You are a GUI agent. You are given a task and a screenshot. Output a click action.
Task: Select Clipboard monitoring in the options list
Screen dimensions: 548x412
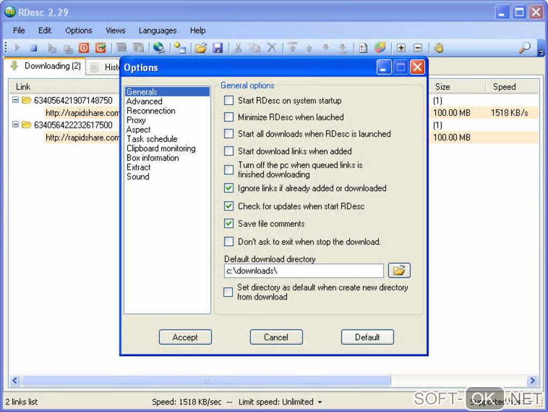pos(161,148)
